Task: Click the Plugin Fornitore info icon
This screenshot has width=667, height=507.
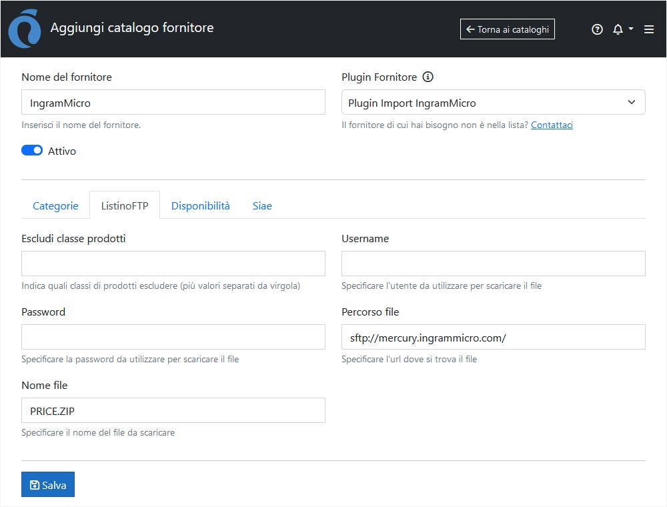Action: click(x=428, y=77)
